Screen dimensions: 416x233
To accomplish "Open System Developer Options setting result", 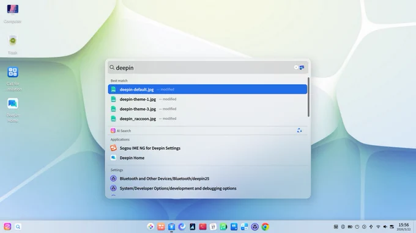I will pos(207,188).
